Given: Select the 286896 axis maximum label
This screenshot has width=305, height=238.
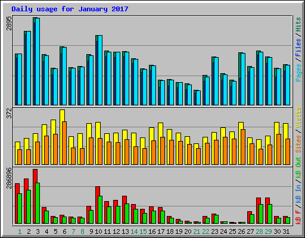Looking at the screenshot, I should [9, 178].
